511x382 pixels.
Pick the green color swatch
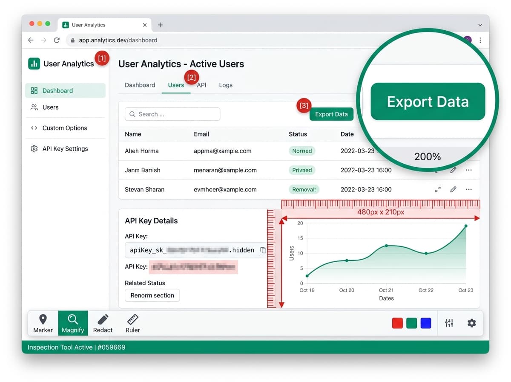[411, 323]
